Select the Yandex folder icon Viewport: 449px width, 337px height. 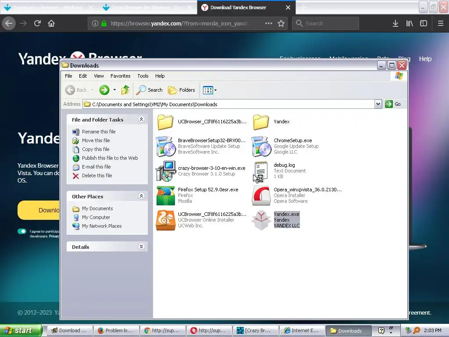tap(261, 122)
